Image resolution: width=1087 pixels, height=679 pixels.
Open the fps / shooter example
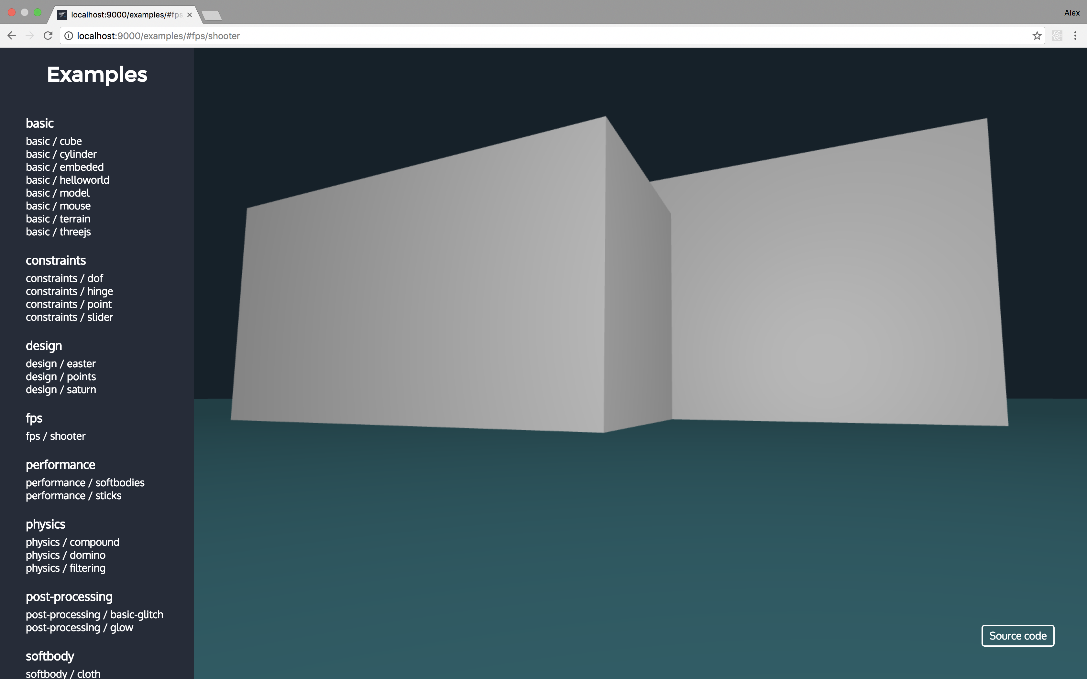55,436
